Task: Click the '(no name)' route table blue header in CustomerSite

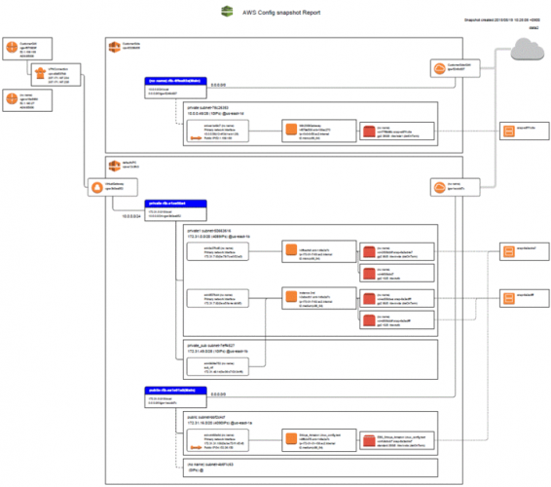Action: coord(175,81)
